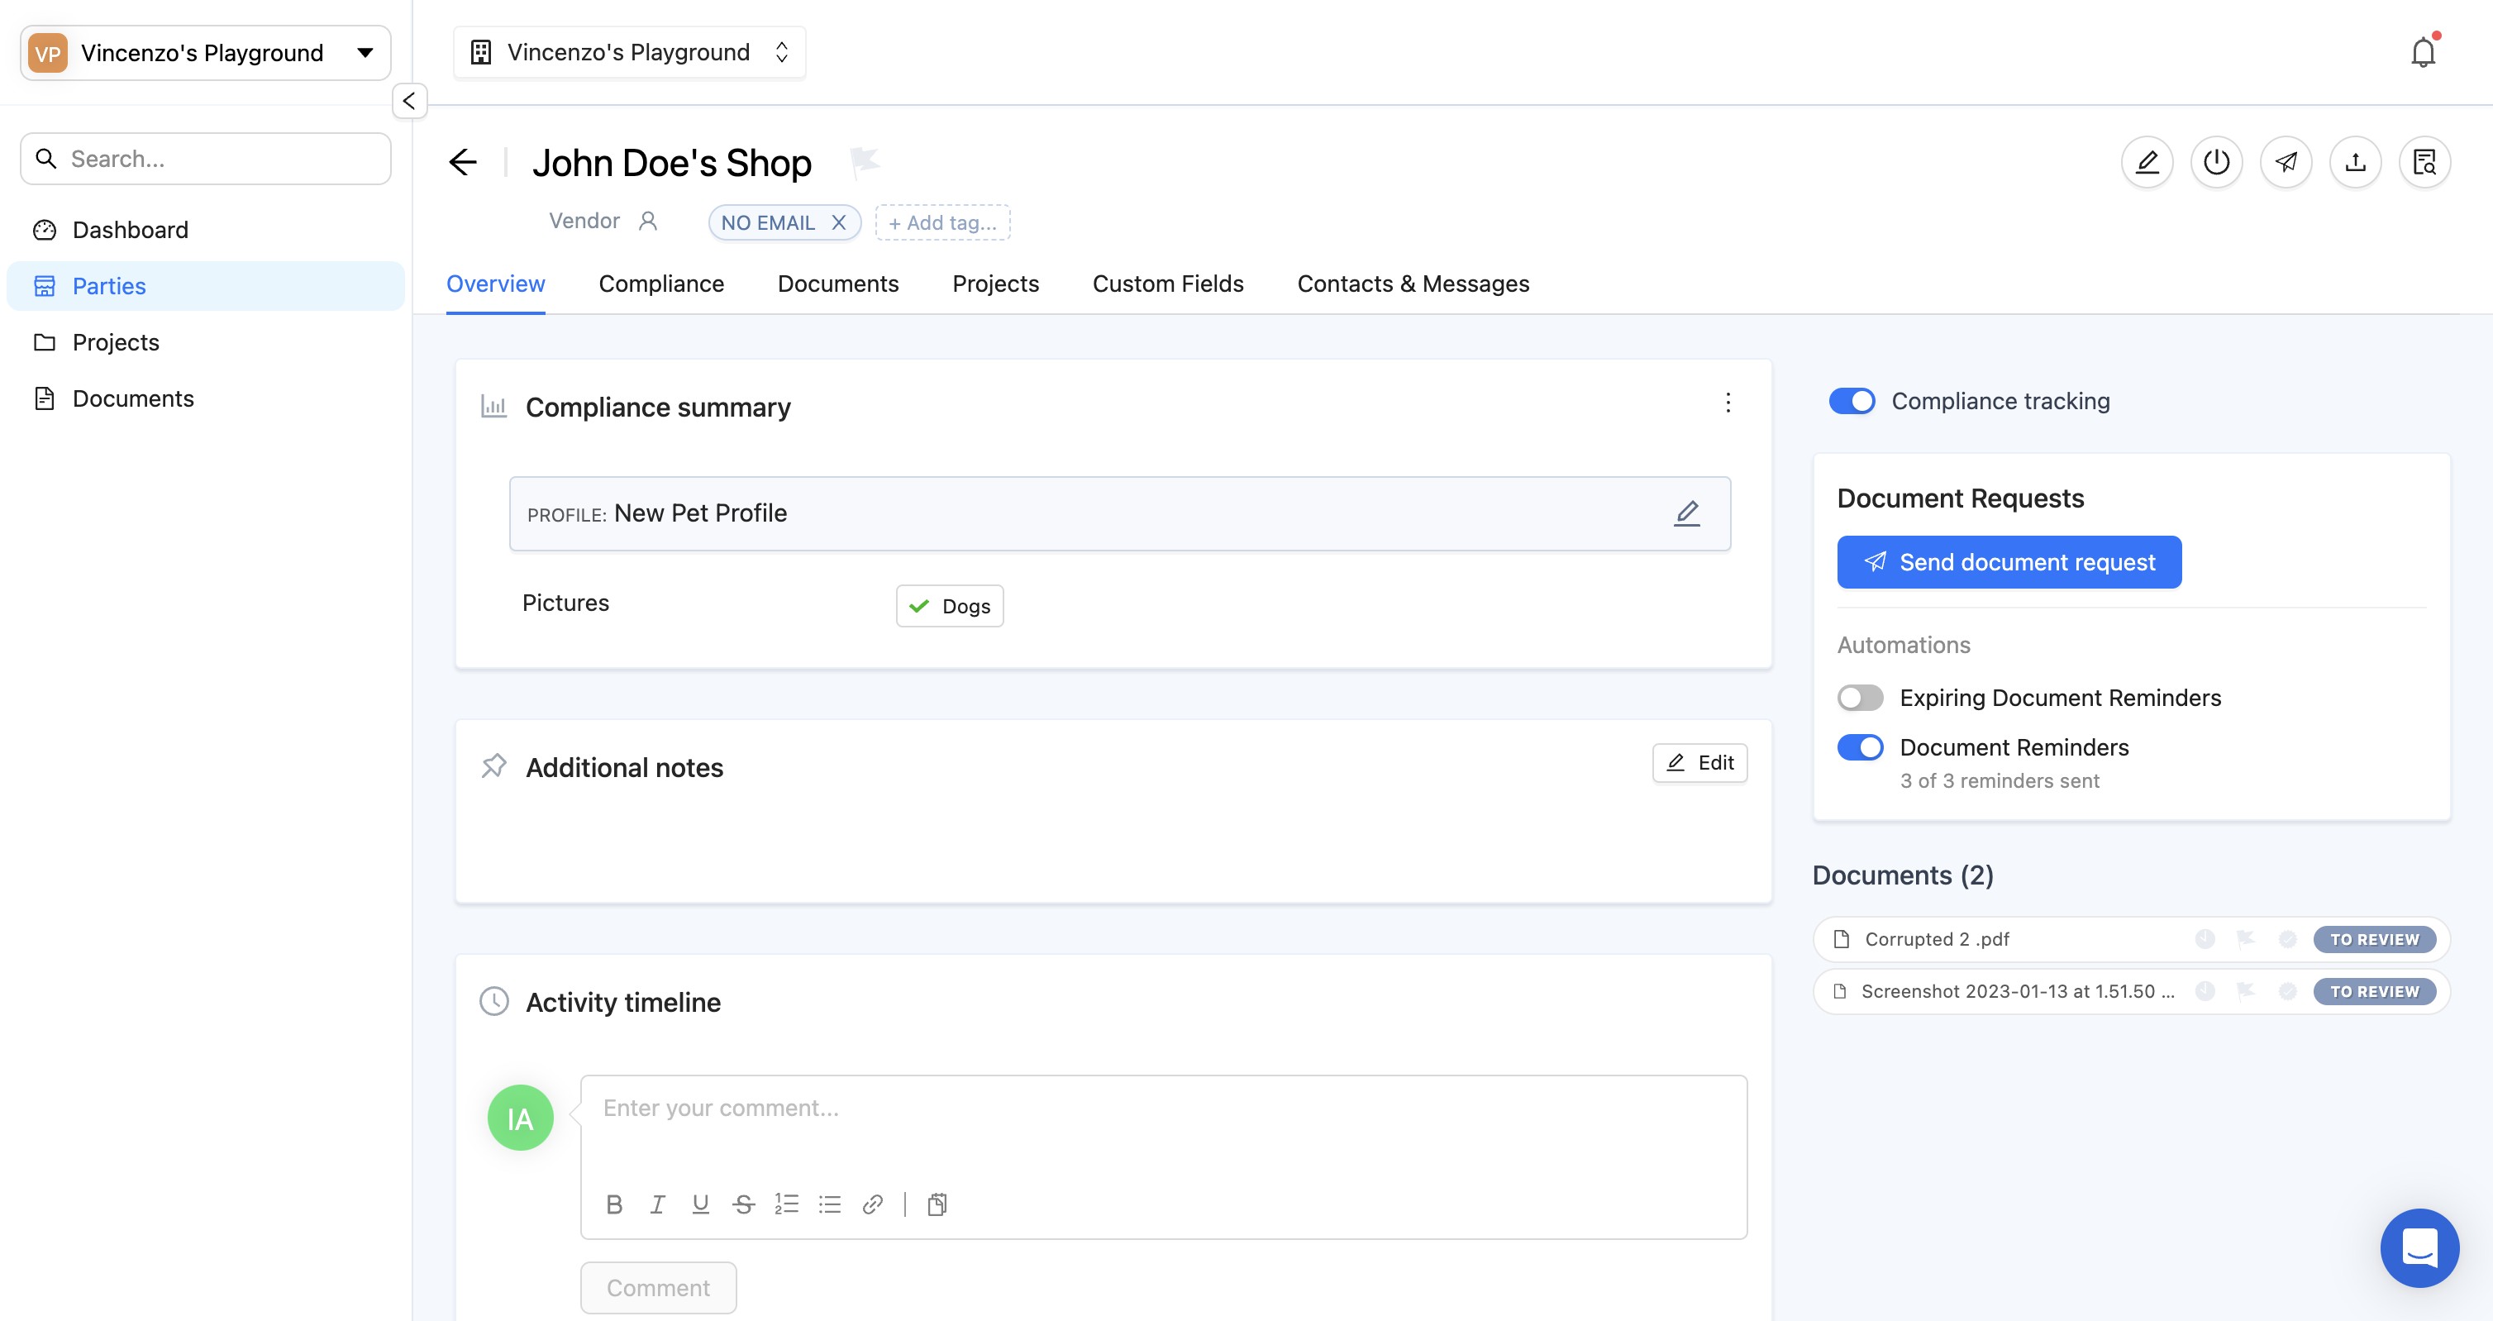Image resolution: width=2493 pixels, height=1321 pixels.
Task: Turn off Document Reminders toggle
Action: coord(1859,747)
